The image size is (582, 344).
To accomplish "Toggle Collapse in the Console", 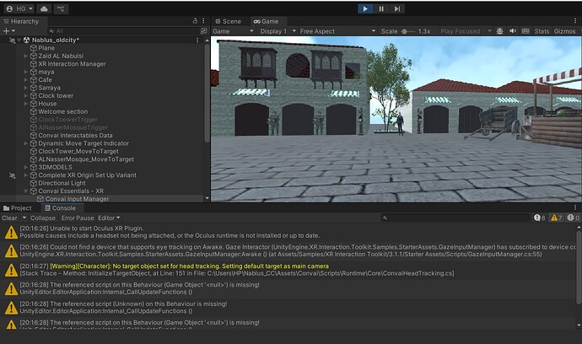I will pyautogui.click(x=42, y=218).
